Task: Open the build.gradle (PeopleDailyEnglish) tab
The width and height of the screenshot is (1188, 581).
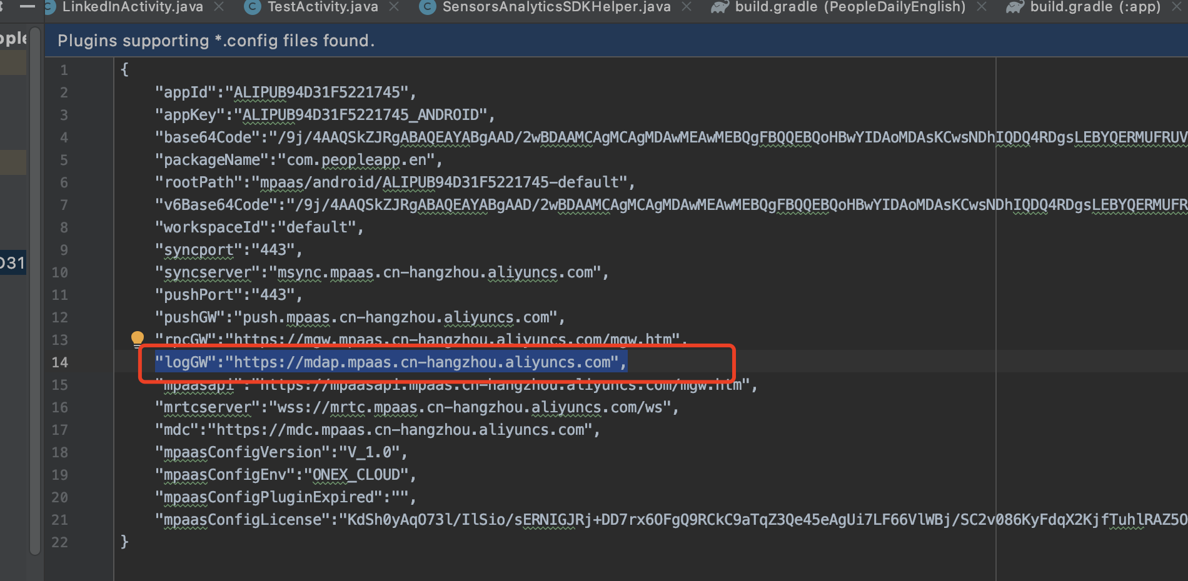Action: (x=850, y=7)
